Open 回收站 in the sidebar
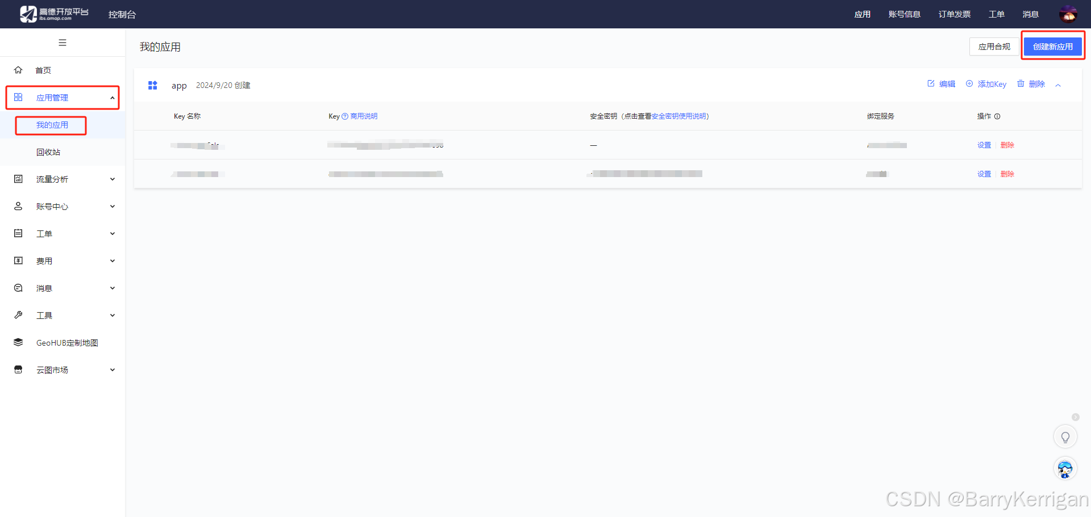Viewport: 1091px width, 517px height. tap(48, 152)
